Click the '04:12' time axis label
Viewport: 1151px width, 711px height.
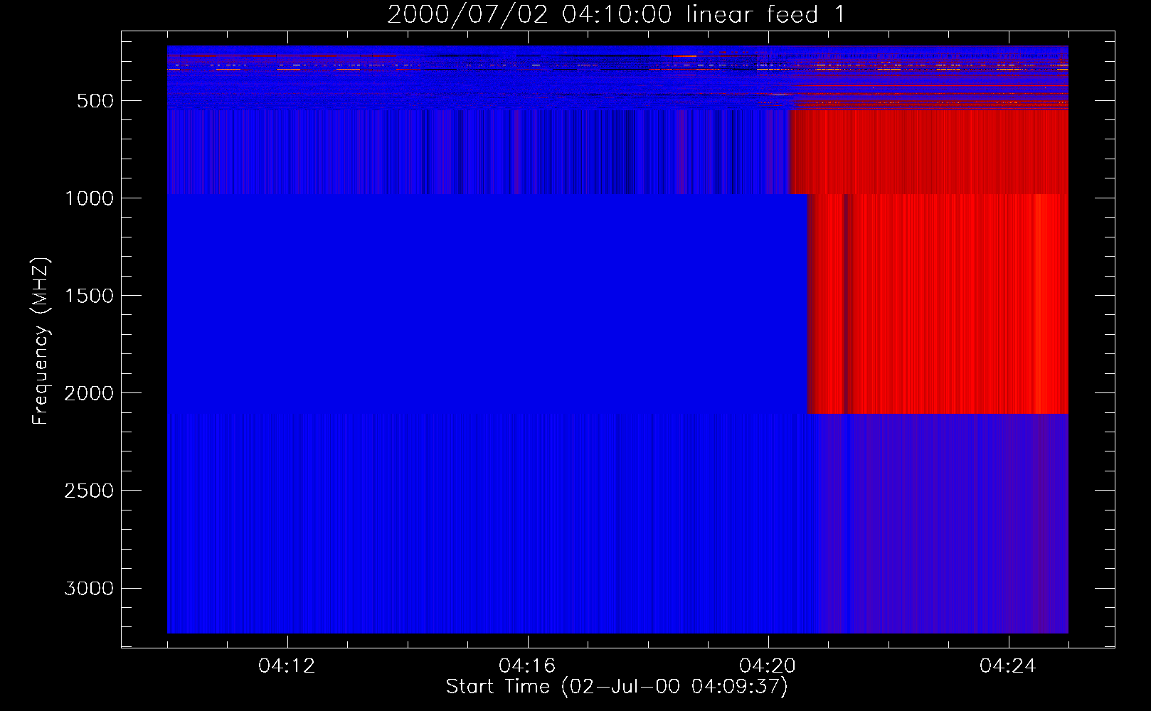click(287, 666)
